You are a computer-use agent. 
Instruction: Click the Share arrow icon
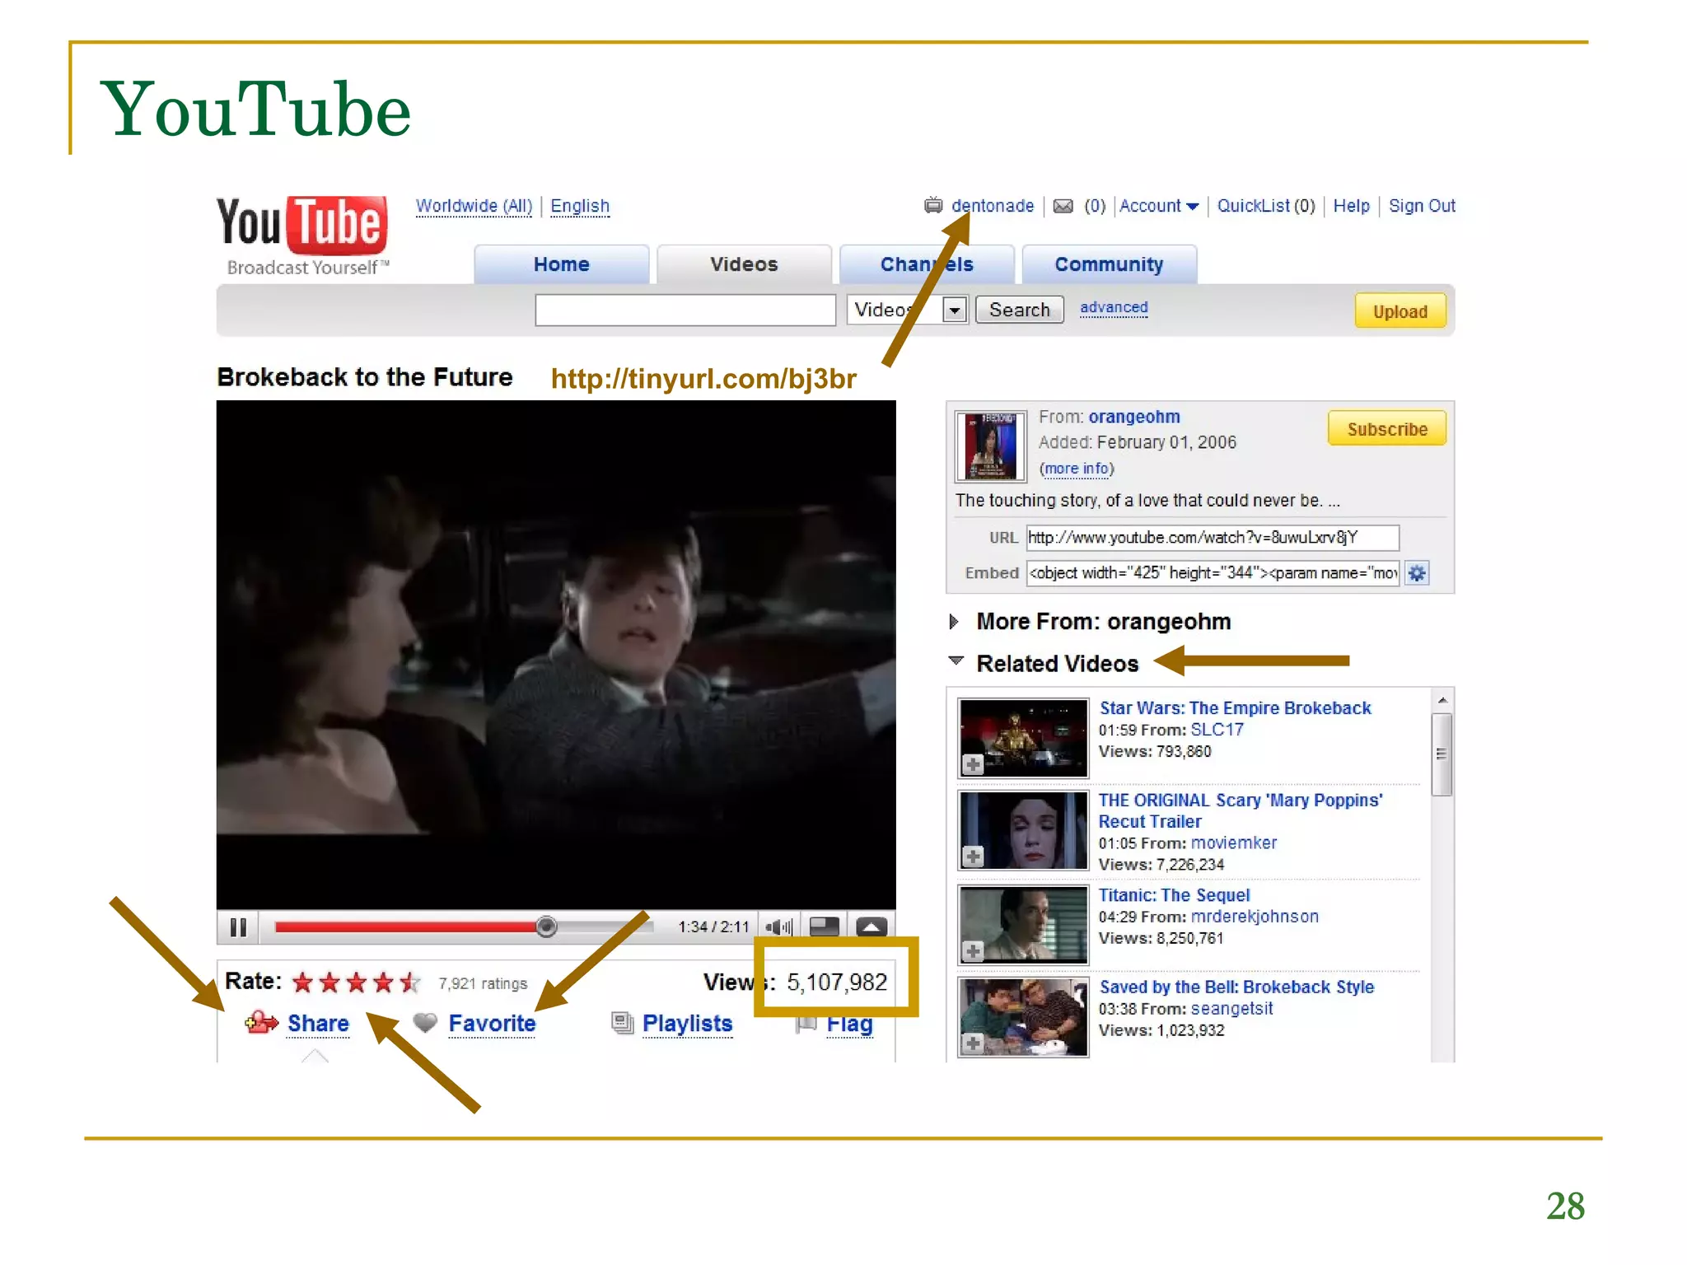point(262,1023)
